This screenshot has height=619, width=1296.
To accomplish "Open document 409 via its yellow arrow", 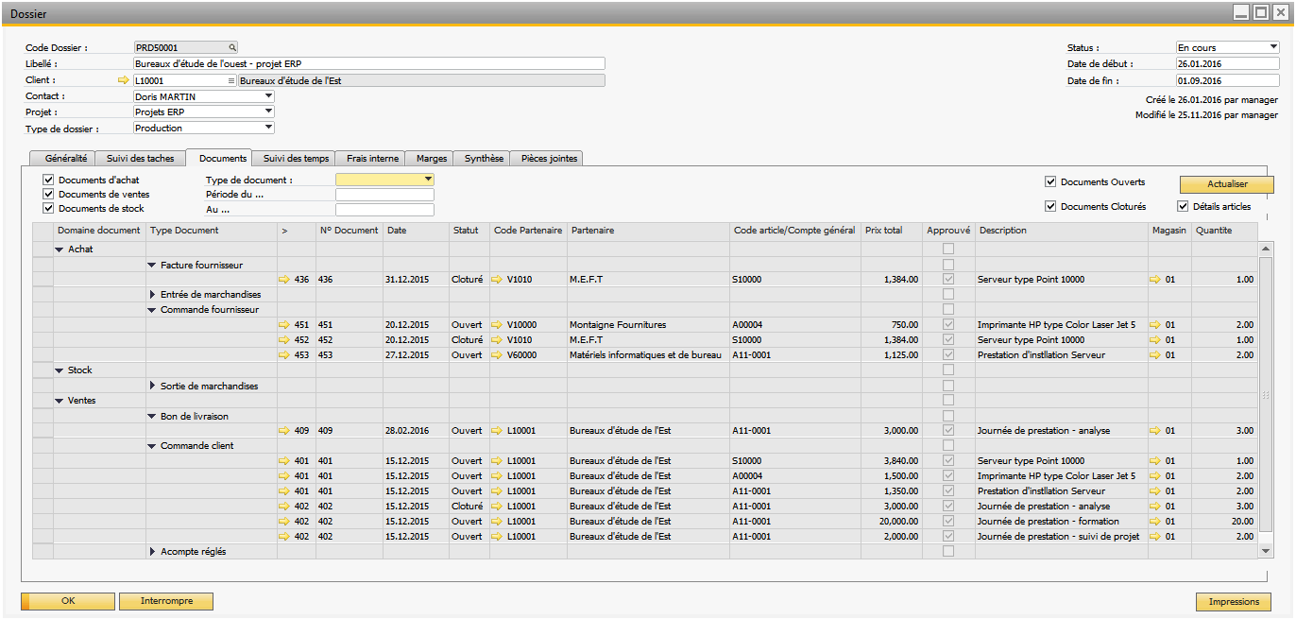I will click(285, 431).
